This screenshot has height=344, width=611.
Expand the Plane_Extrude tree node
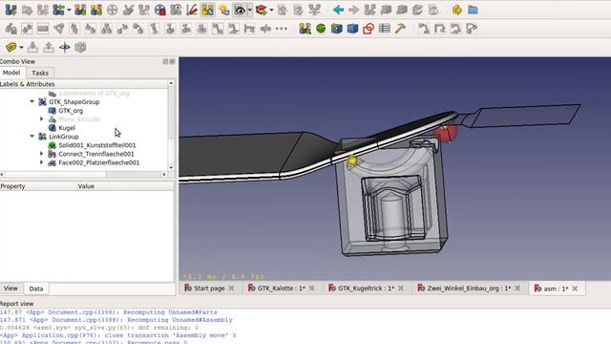click(42, 118)
